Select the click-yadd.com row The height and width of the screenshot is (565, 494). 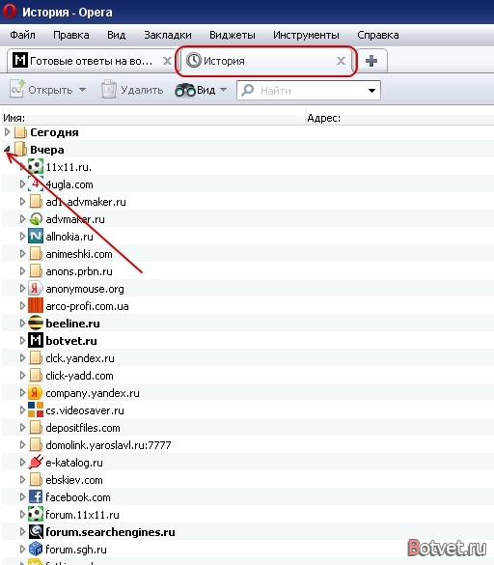(x=248, y=376)
